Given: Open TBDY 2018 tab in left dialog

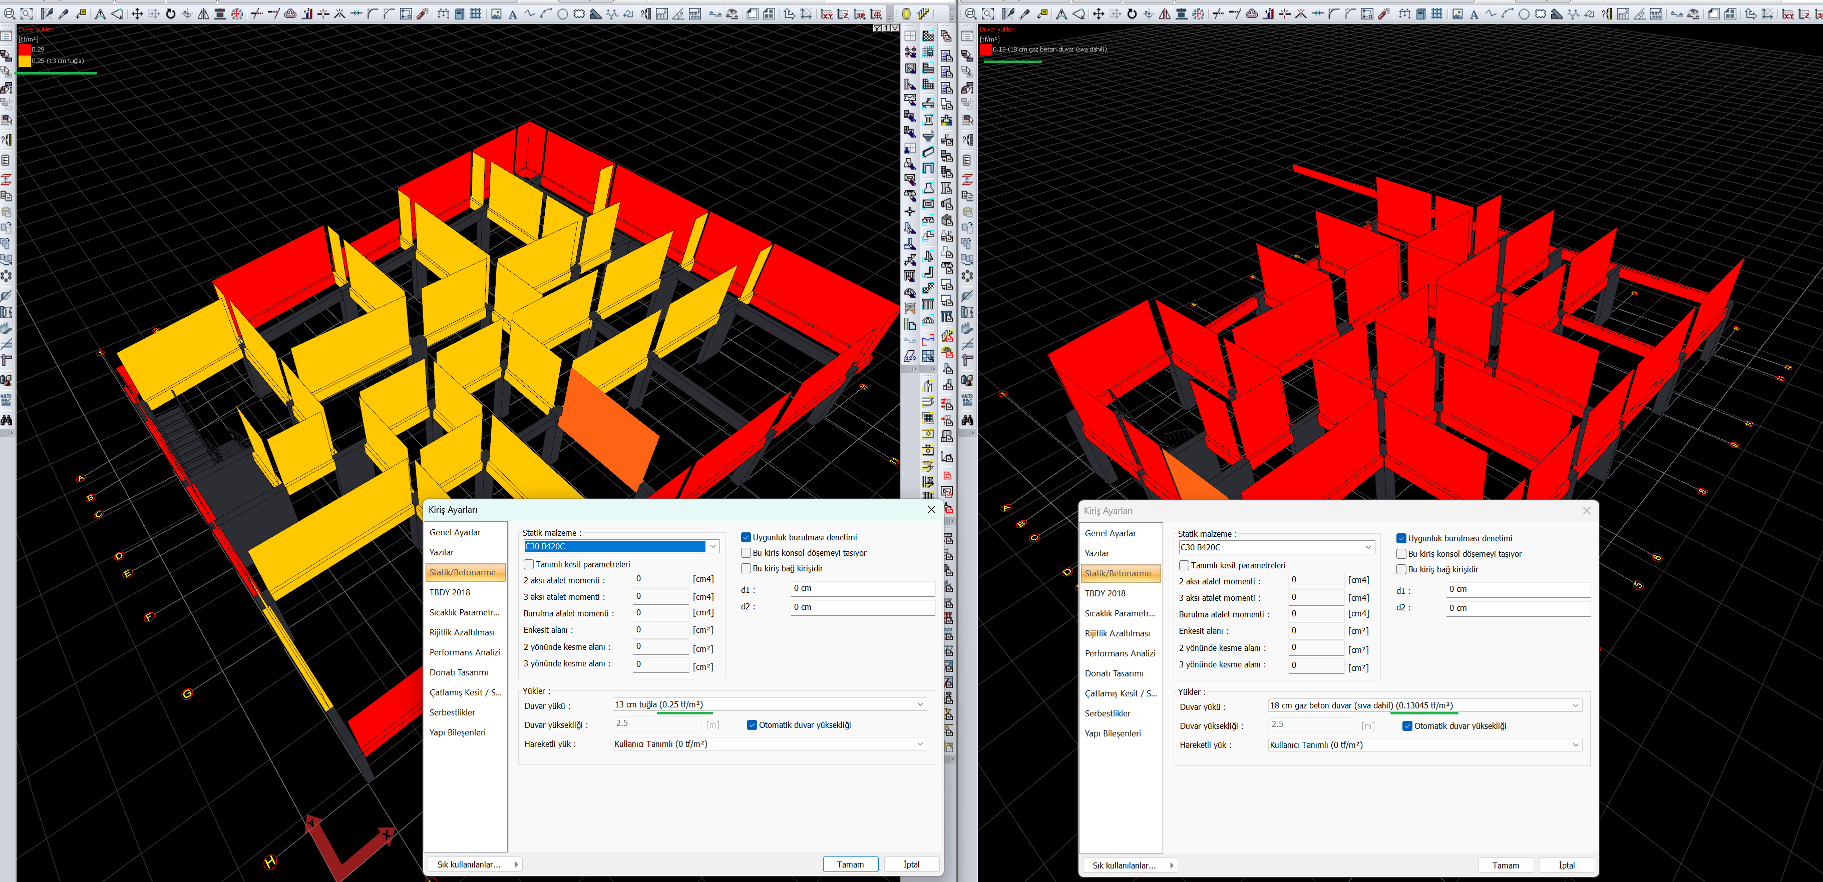Looking at the screenshot, I should tap(450, 593).
